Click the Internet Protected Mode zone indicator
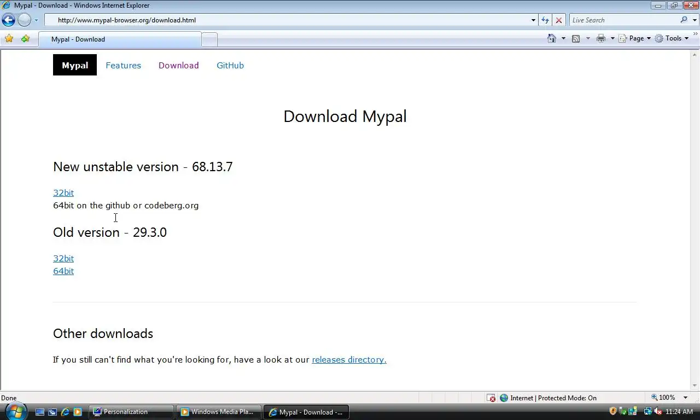 (548, 398)
